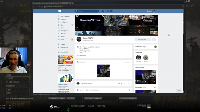Screen dimensions: 200x112
Task: Expand the "Вы участник" membership dropdown
Action: (x=142, y=39)
